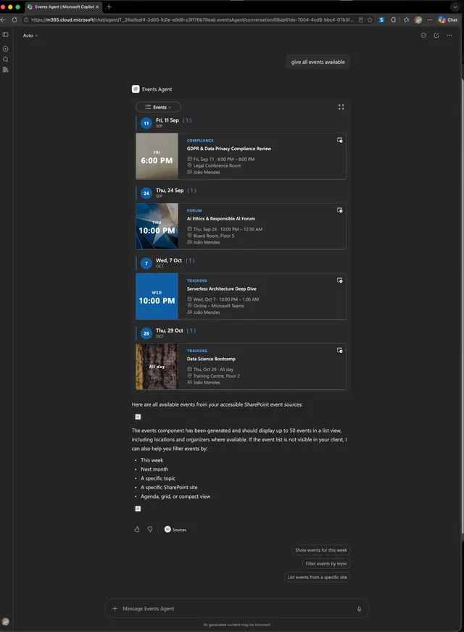
Task: Open GDPR & Data Privacy Compliance Review event
Action: [229, 149]
